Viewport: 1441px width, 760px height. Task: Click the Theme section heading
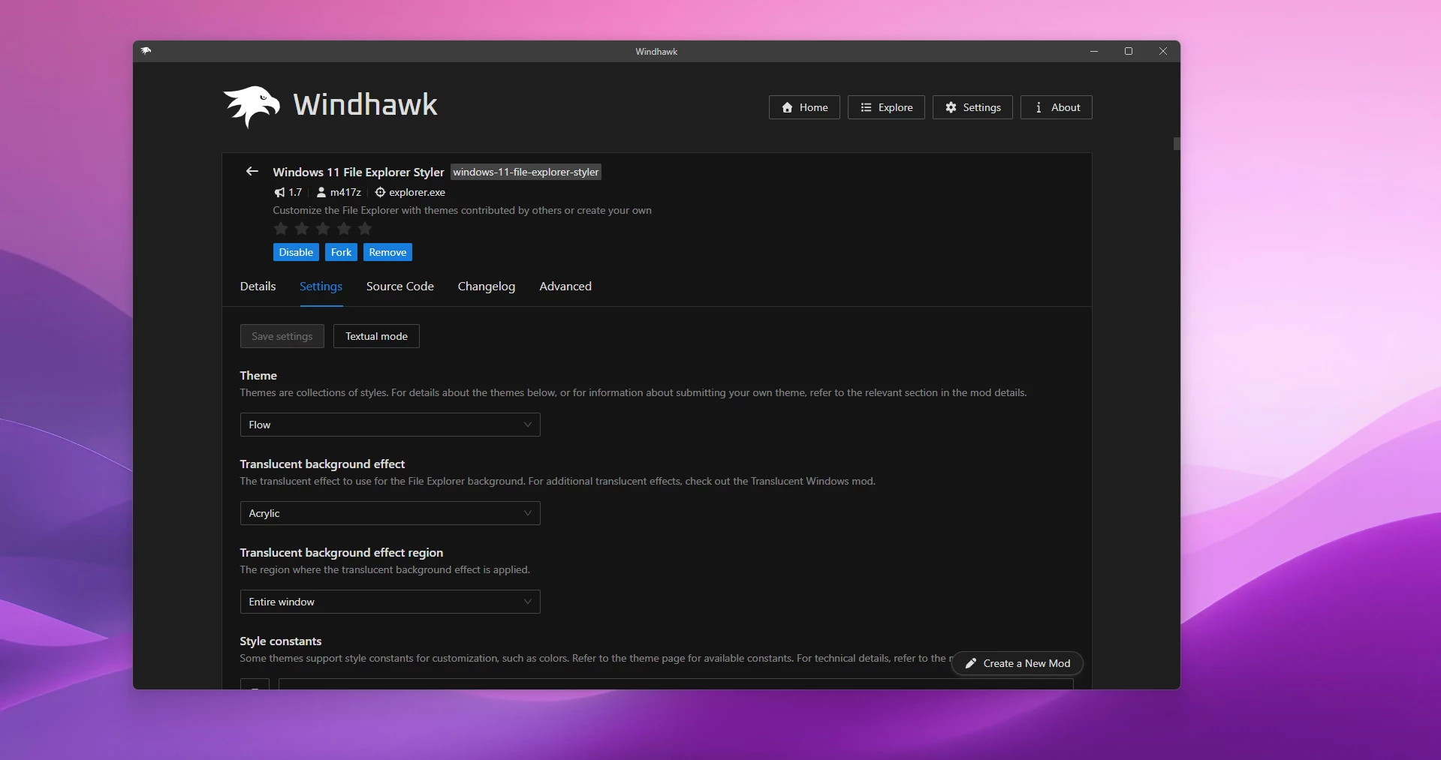[258, 376]
